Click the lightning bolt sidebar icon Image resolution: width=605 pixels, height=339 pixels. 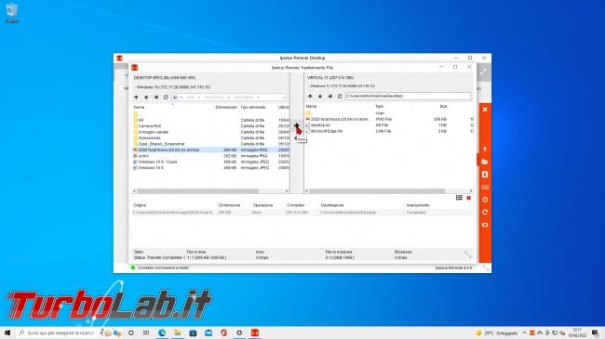(x=485, y=150)
